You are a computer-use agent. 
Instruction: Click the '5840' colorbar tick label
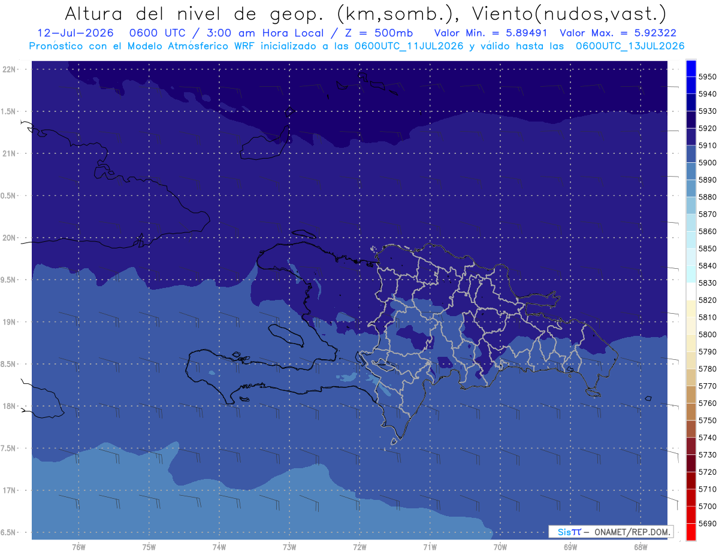pos(707,266)
